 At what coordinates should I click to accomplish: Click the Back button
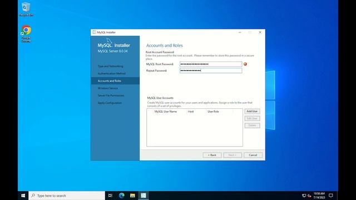tap(212, 155)
